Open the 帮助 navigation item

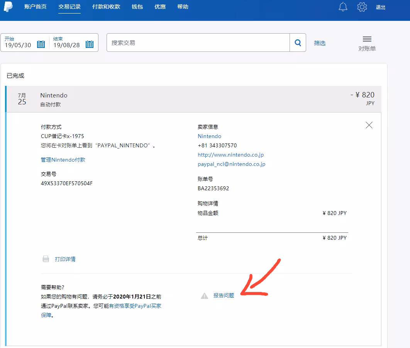(183, 7)
